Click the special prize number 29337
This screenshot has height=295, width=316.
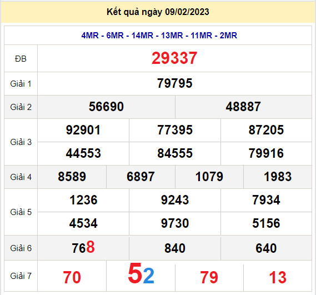click(174, 58)
